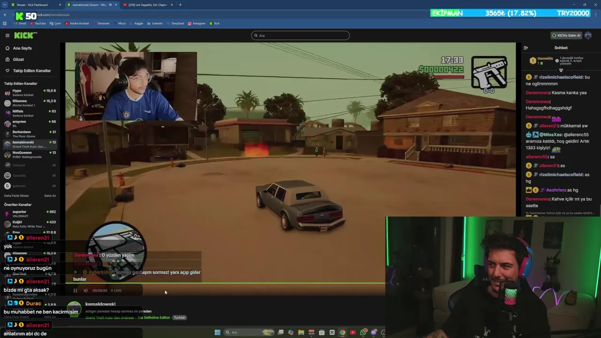This screenshot has width=601, height=338.
Task: Open the tab search dropdown in Chrome
Action: pyautogui.click(x=4, y=5)
